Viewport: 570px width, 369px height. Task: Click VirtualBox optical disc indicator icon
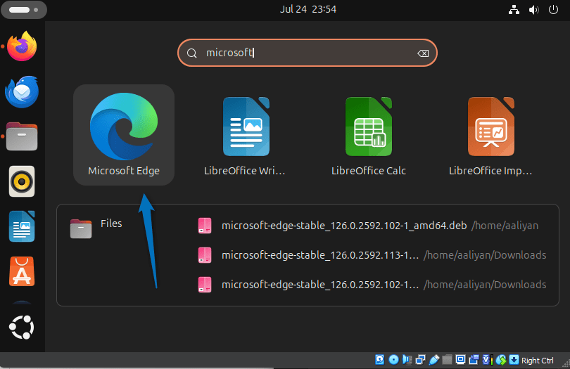click(393, 360)
